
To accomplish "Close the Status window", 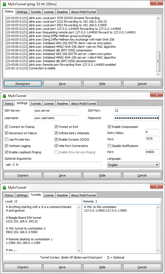I will (x=157, y=2).
